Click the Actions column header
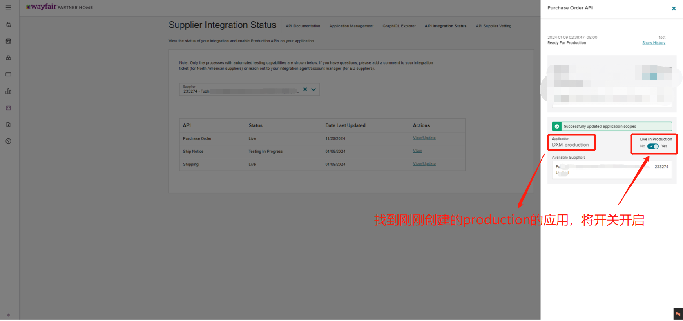The width and height of the screenshot is (683, 321). [421, 125]
